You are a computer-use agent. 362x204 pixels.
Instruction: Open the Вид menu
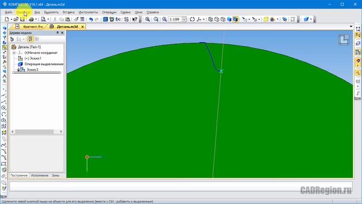click(37, 12)
